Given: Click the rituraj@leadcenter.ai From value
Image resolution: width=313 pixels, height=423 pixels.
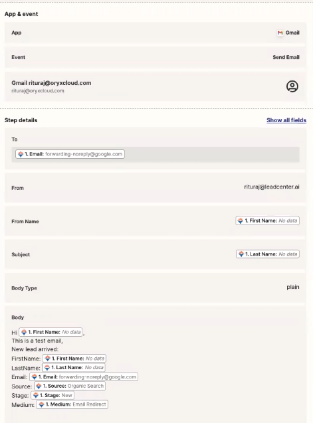Looking at the screenshot, I should (272, 187).
